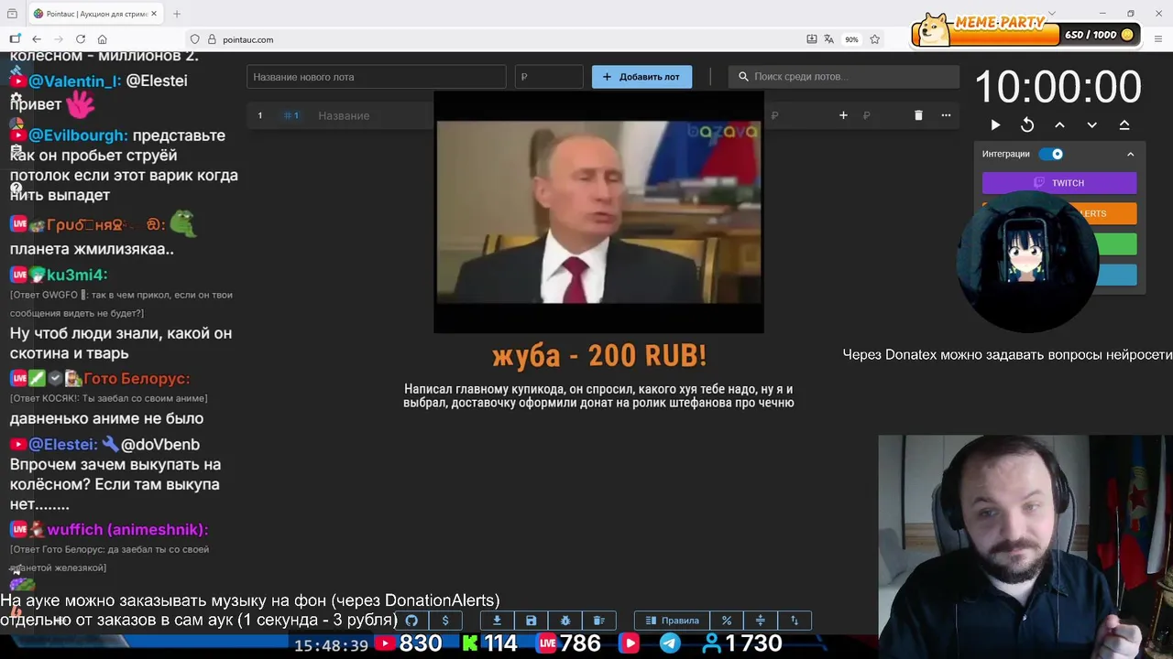This screenshot has height=659, width=1173.
Task: Click the Putin video thumbnail
Action: pos(598,211)
